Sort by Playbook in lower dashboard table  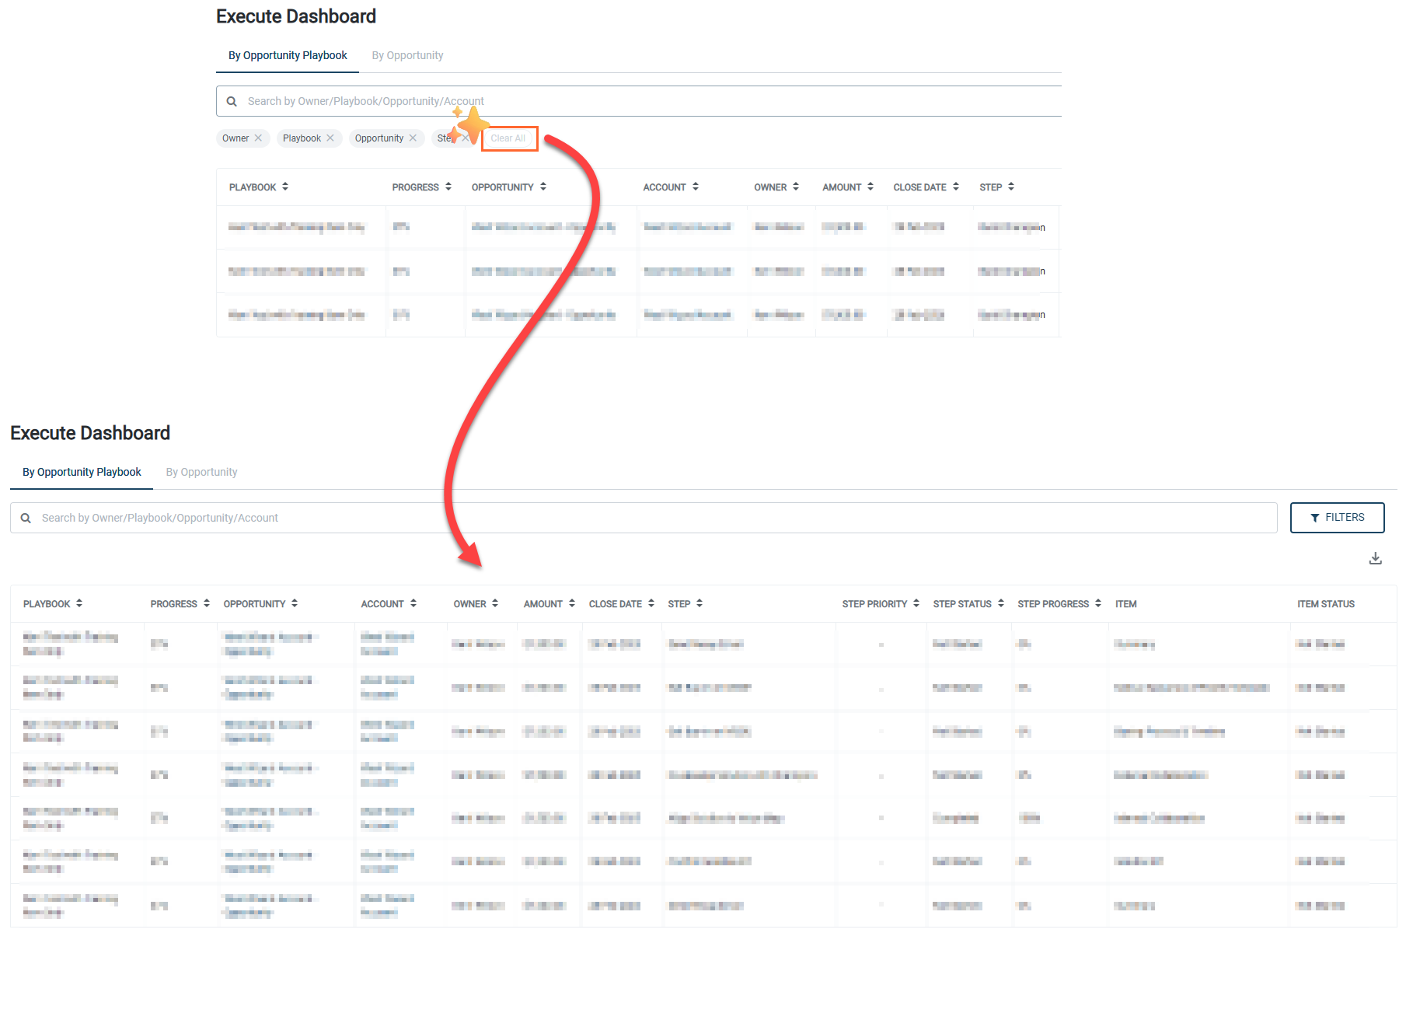click(x=79, y=603)
